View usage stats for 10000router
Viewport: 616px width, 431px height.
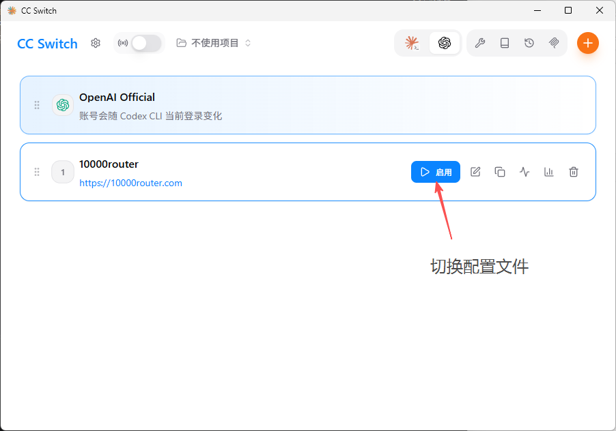click(x=549, y=172)
